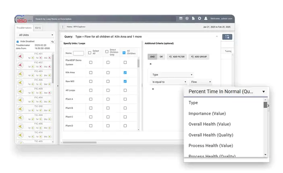Click the blue query action button

coord(227,37)
